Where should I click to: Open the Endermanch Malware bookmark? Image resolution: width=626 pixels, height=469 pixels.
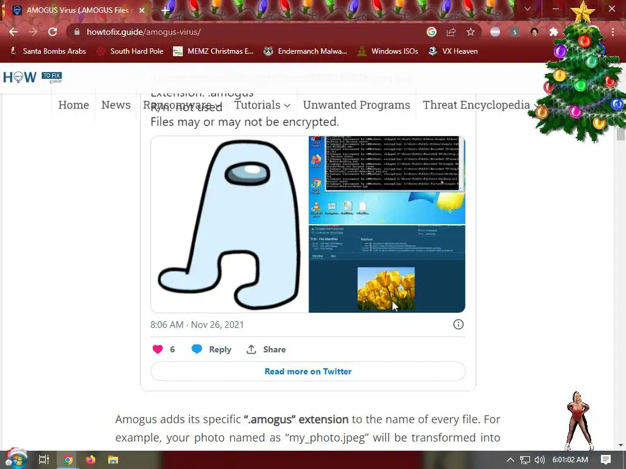[306, 51]
